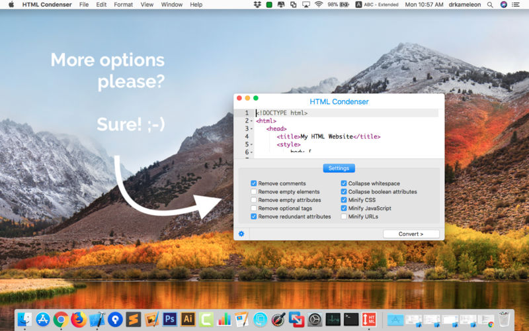
Task: Open Camtasia from the dock
Action: click(206, 319)
